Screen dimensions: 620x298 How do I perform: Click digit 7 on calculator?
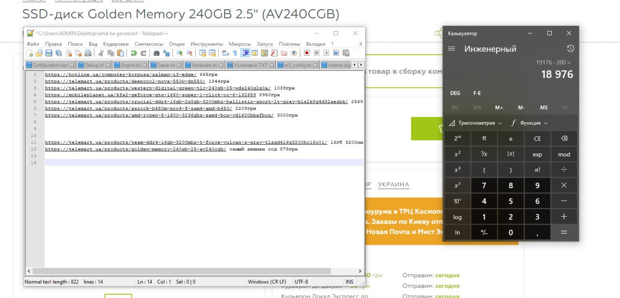tap(484, 185)
